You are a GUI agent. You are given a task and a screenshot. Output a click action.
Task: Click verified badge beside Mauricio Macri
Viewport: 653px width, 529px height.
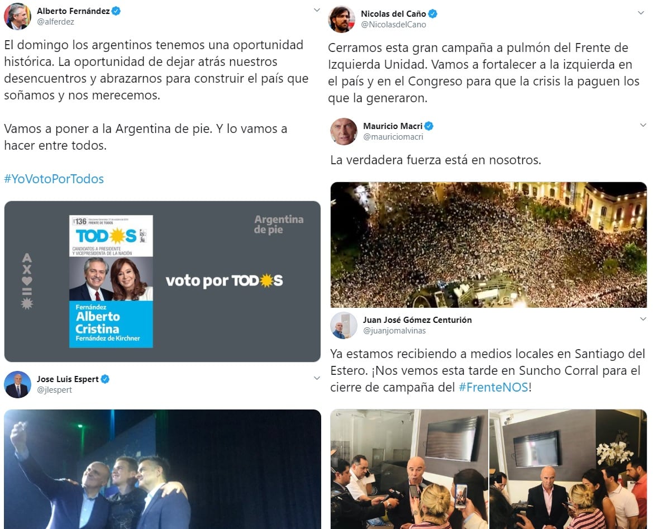point(429,126)
